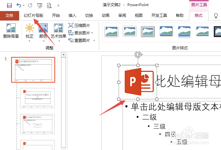Save the presentation with the floppy disk icon
This screenshot has height=150, width=221.
(x=9, y=6)
